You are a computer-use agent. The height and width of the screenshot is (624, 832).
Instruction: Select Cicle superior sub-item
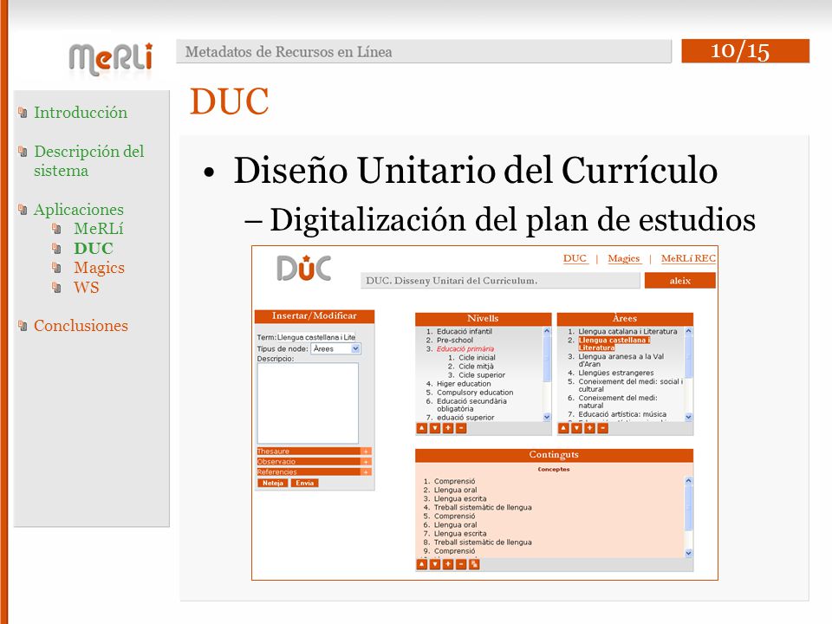[482, 374]
